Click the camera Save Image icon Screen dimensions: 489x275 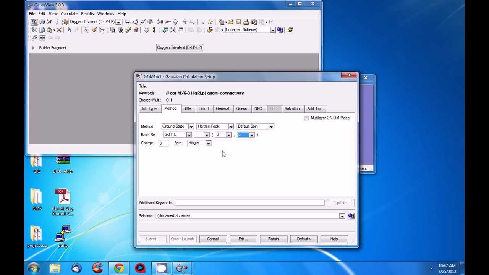point(254,22)
